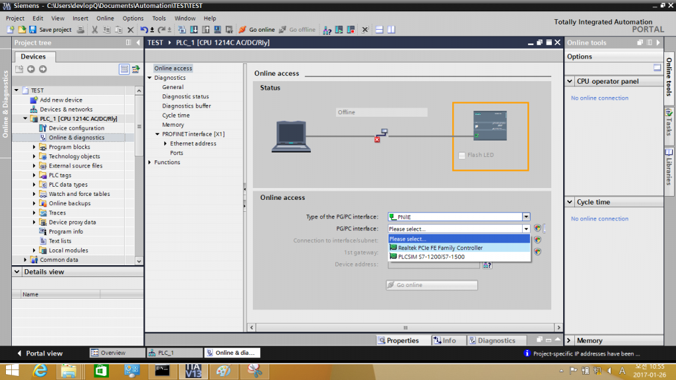Viewport: 676px width, 380px height.
Task: Click the Split editor space vertically icon
Action: pyautogui.click(x=391, y=30)
